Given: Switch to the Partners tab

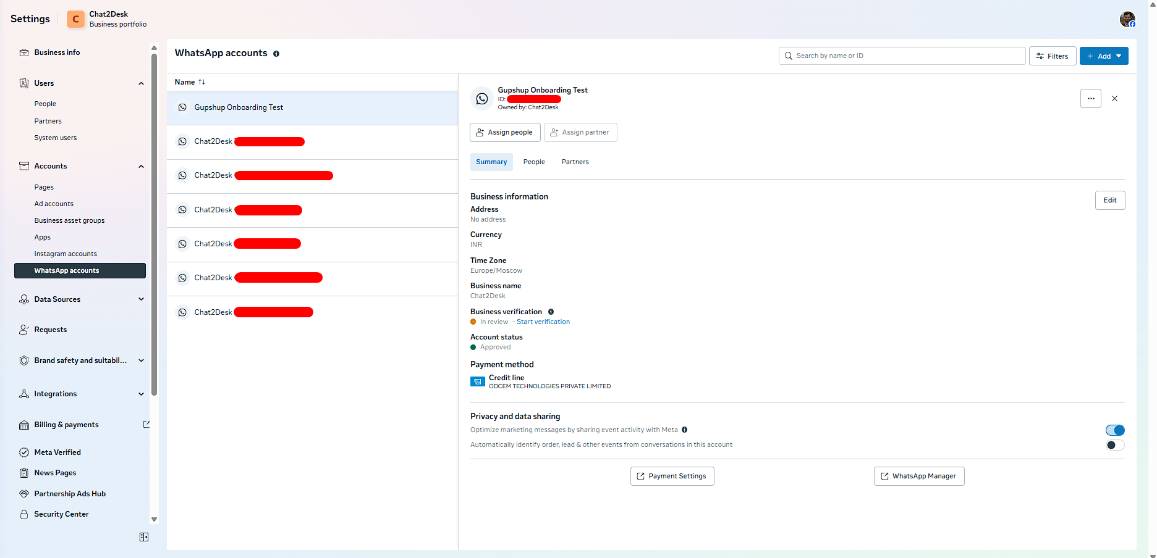Looking at the screenshot, I should click(x=575, y=162).
